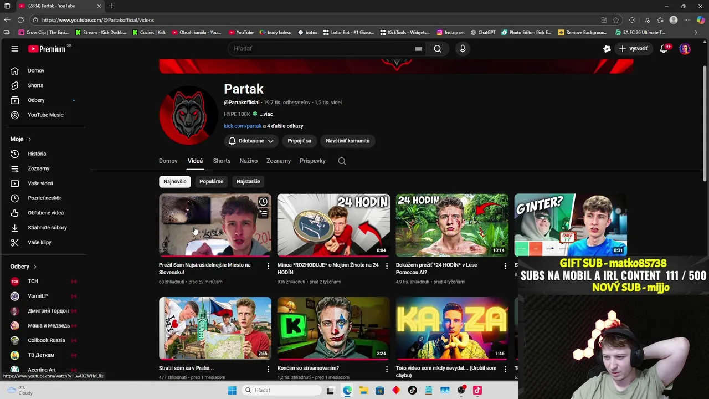Open Odoberané subscription dropdown
This screenshot has width=709, height=399.
coord(251,141)
